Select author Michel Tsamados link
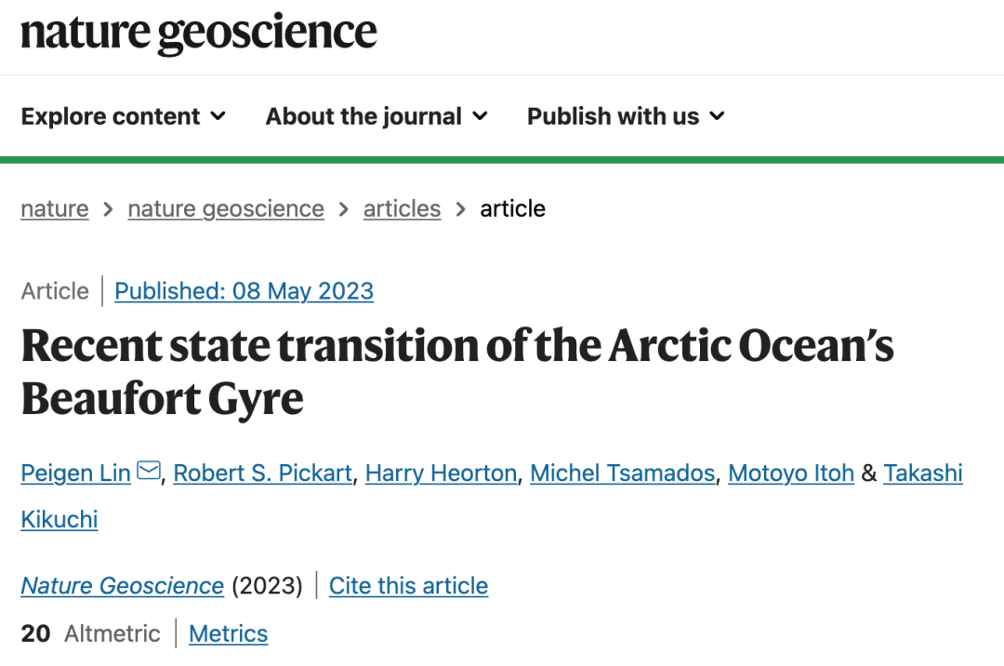Image resolution: width=1004 pixels, height=666 pixels. [622, 473]
